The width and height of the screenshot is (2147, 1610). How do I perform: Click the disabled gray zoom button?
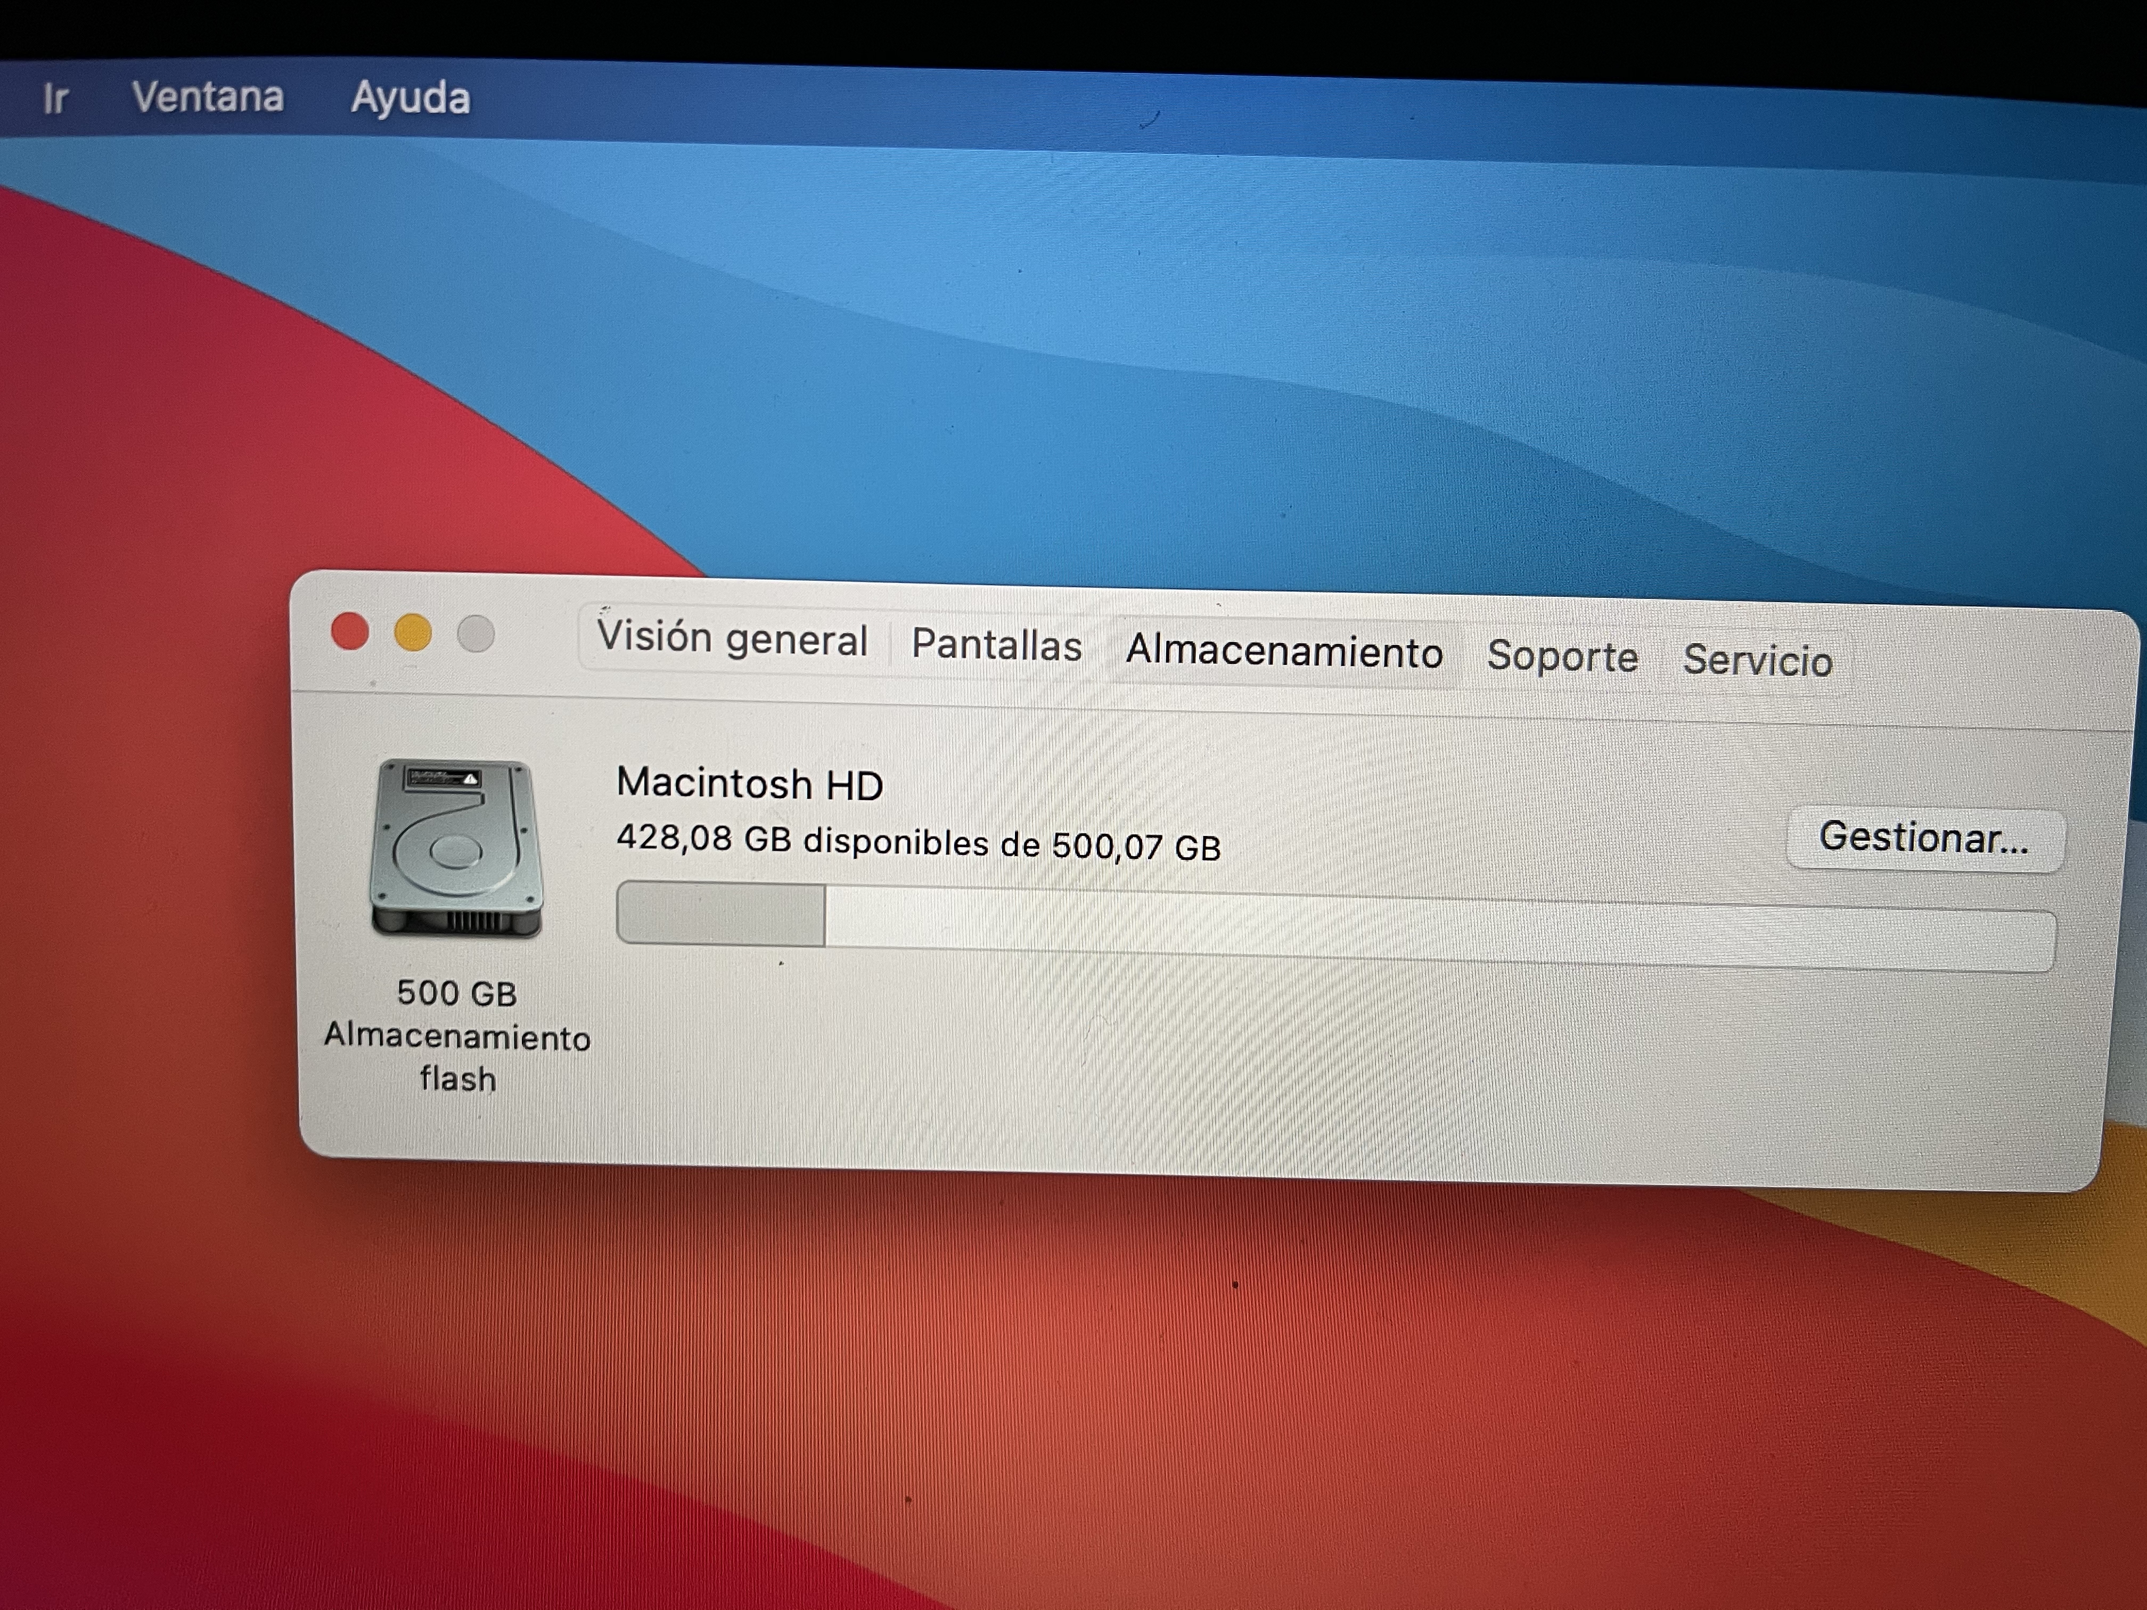476,635
